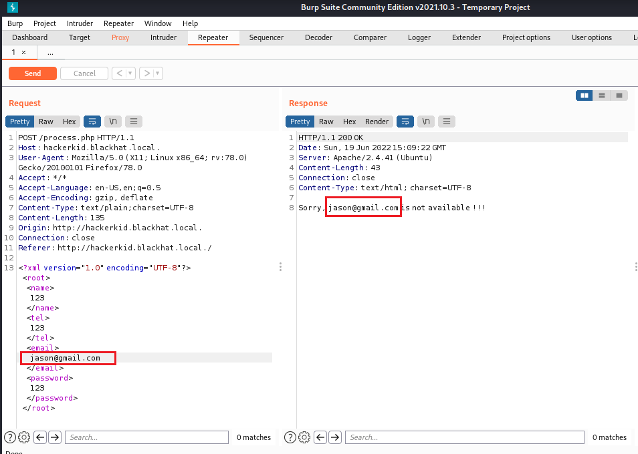
Task: Open Response search help question icon
Action: tap(290, 437)
